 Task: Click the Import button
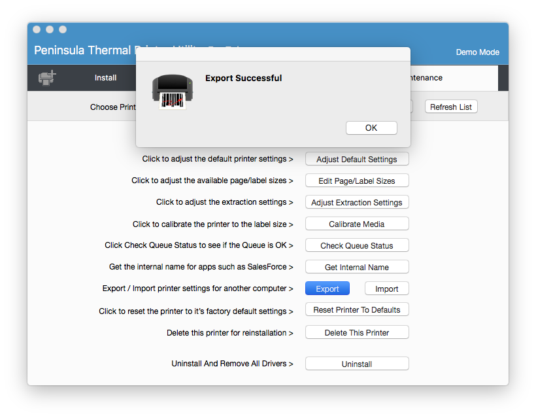coord(386,288)
